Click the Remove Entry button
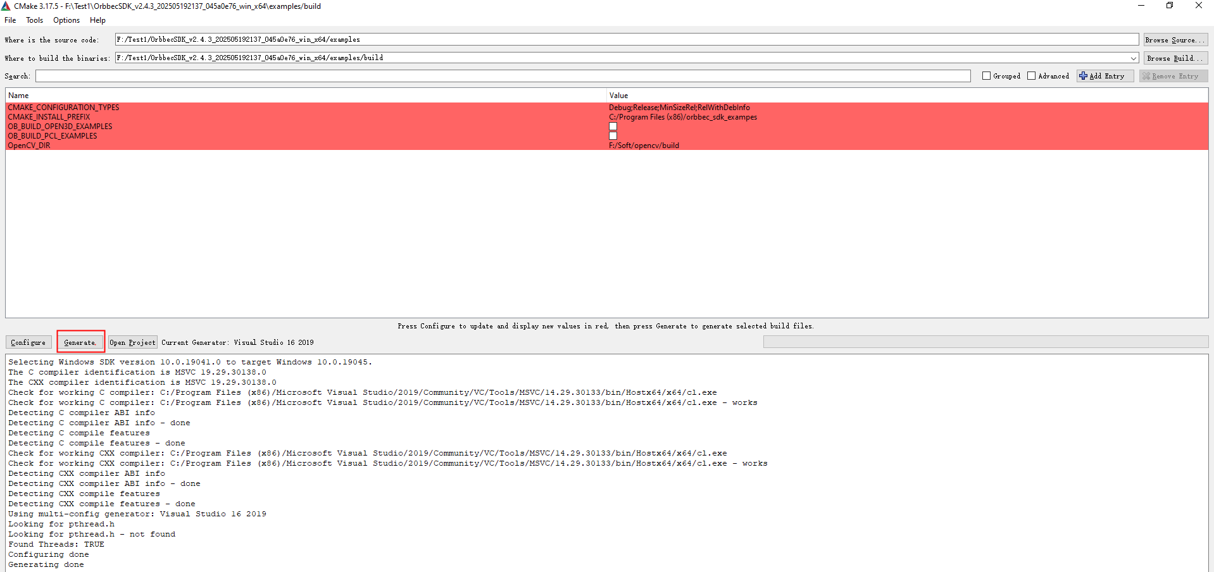The image size is (1214, 572). click(x=1173, y=76)
